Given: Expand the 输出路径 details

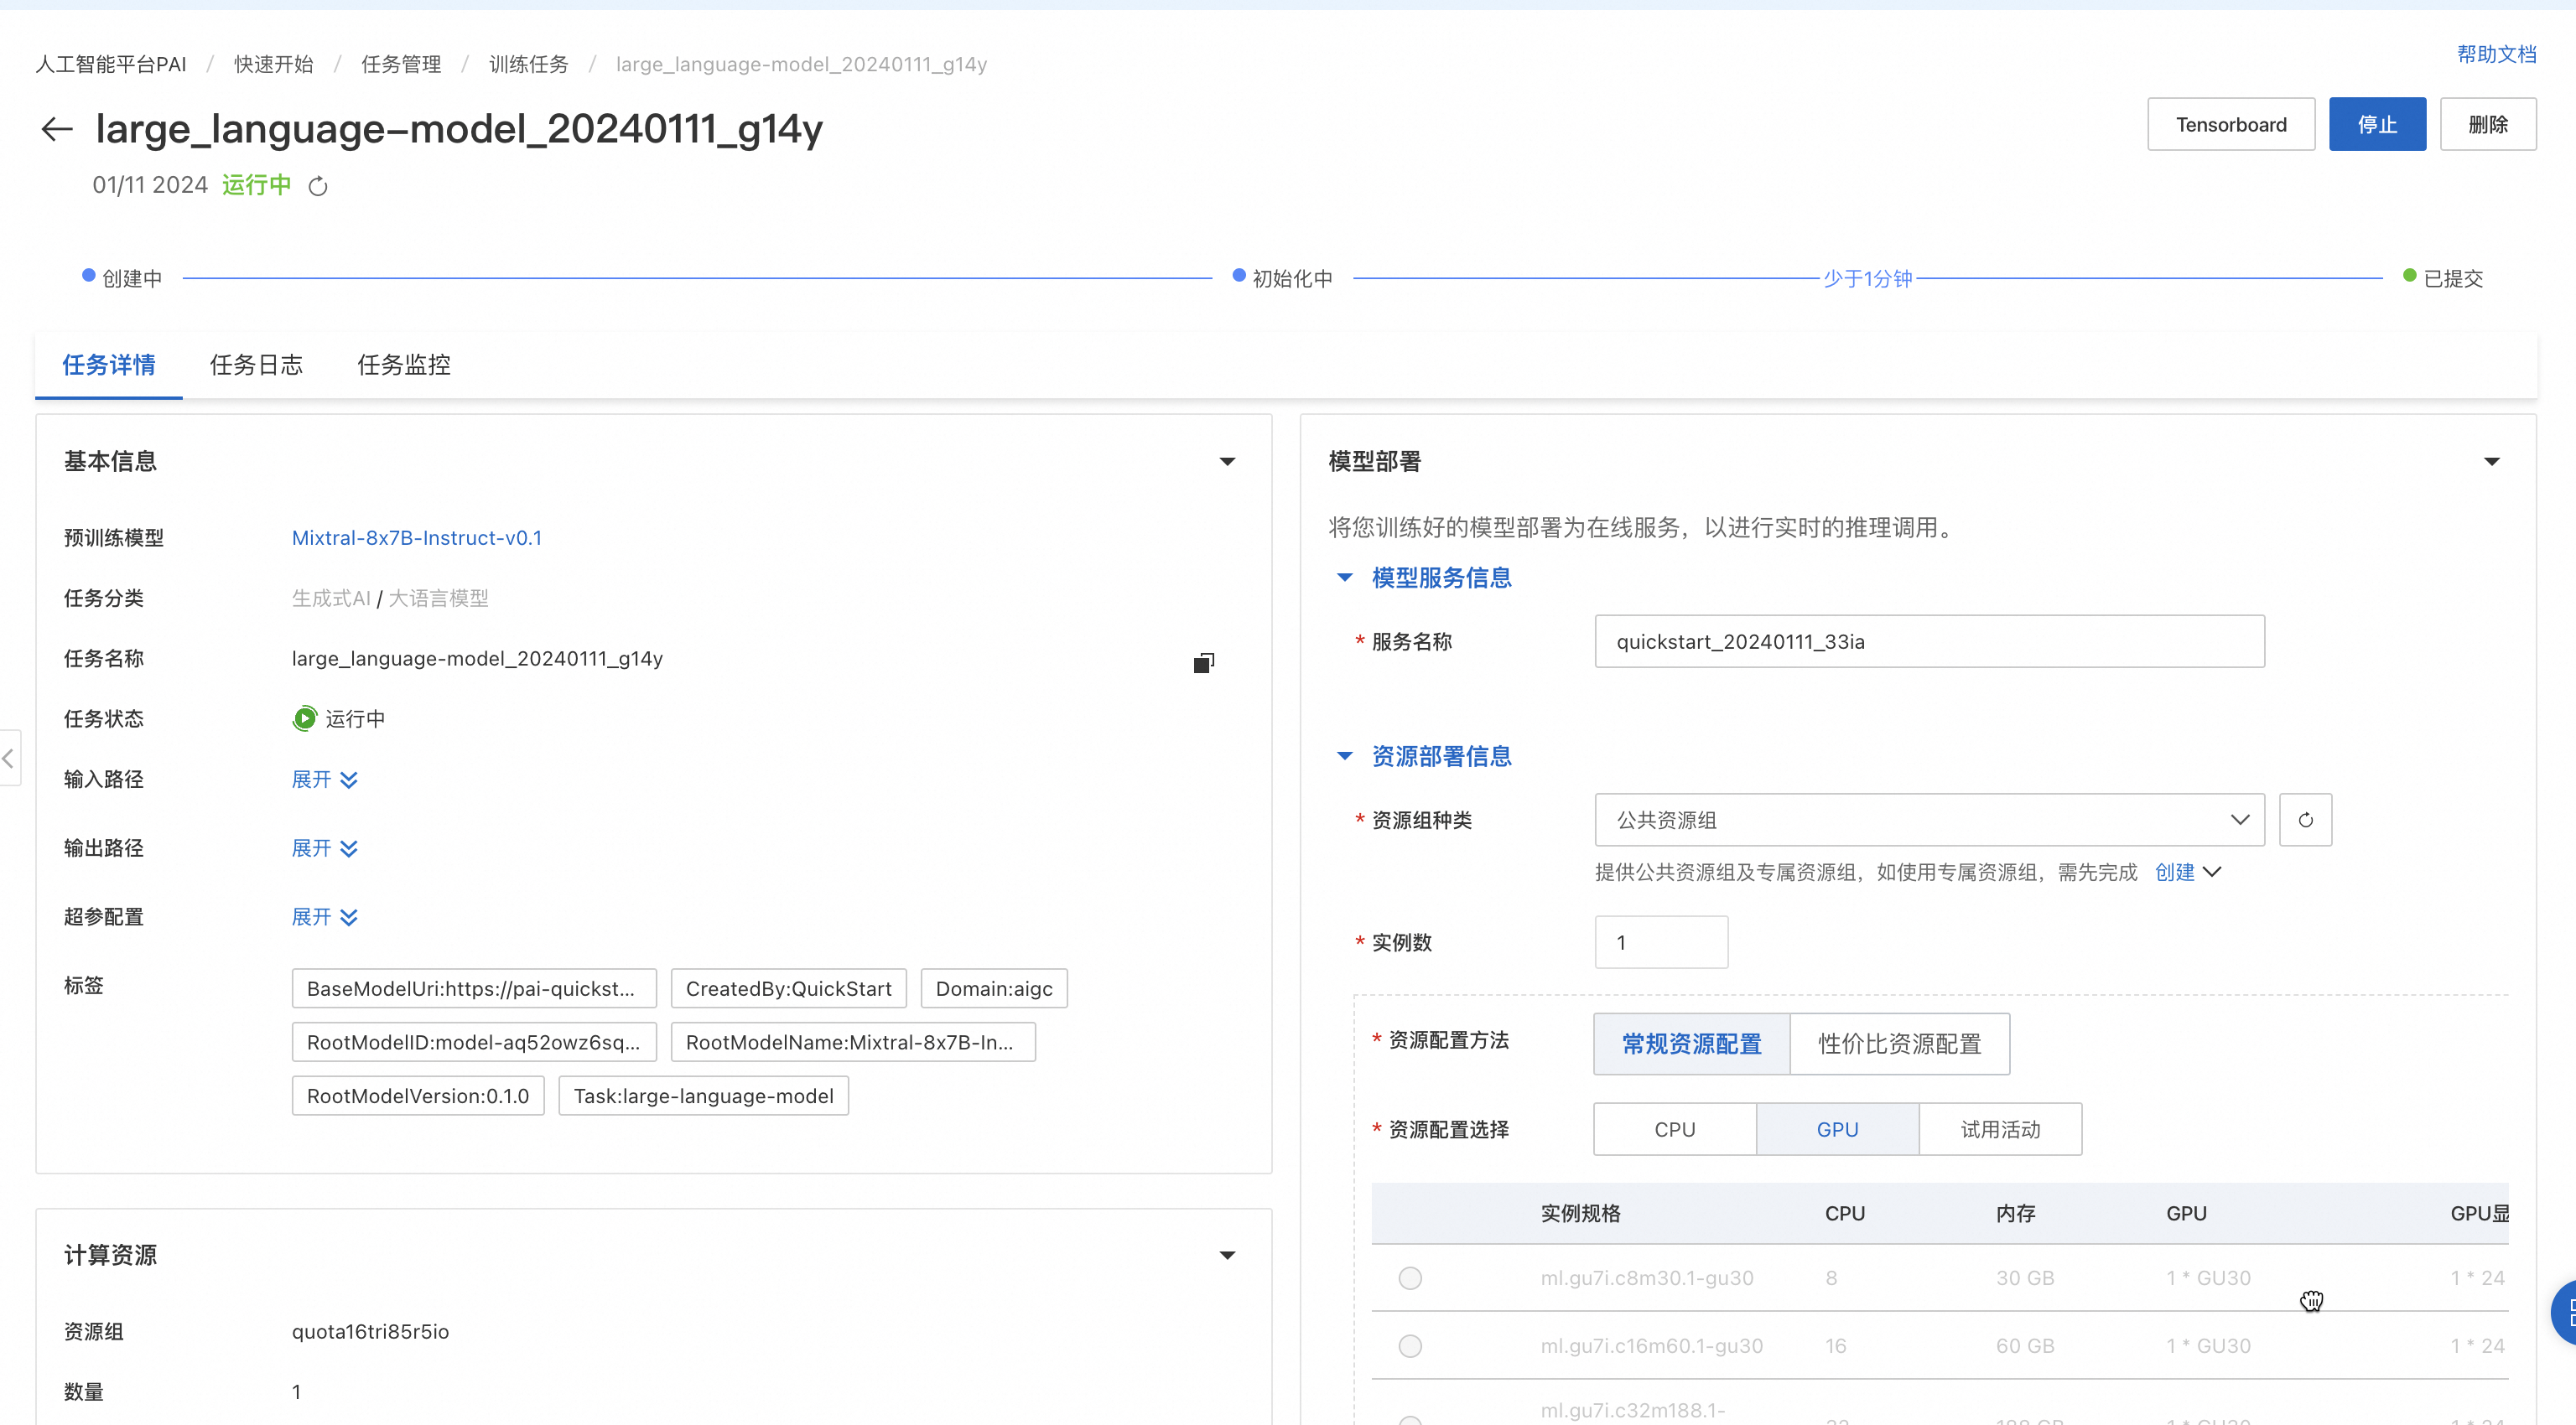Looking at the screenshot, I should click(324, 848).
